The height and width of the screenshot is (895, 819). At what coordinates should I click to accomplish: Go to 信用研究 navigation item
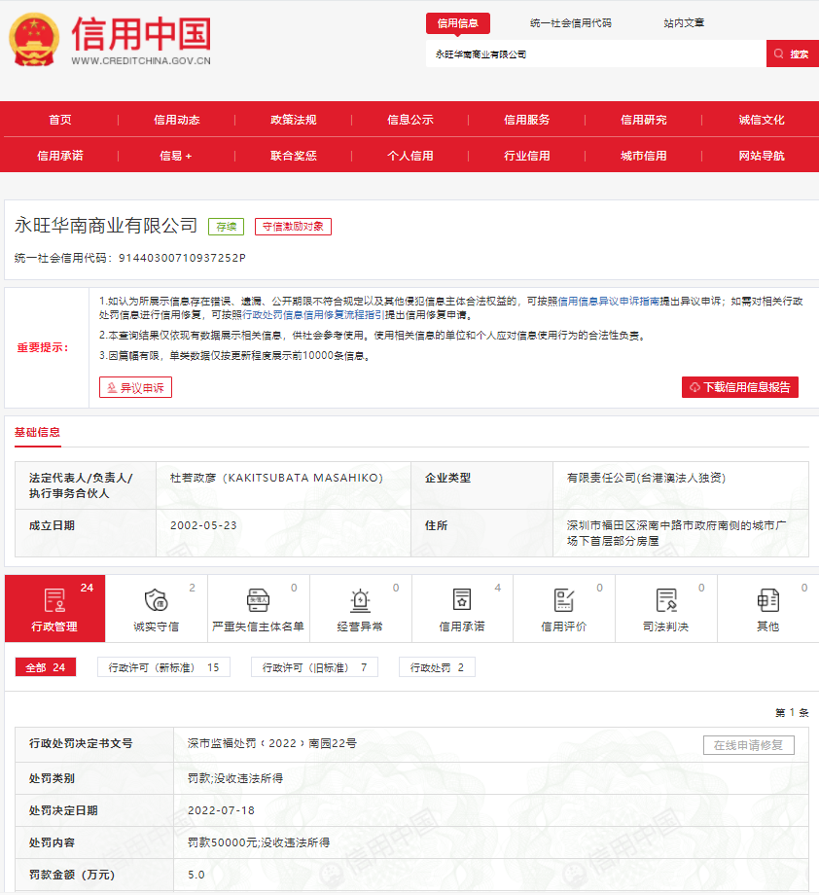click(x=644, y=120)
